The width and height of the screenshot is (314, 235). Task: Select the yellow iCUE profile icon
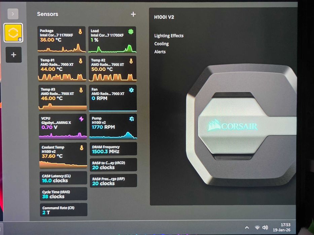[13, 33]
